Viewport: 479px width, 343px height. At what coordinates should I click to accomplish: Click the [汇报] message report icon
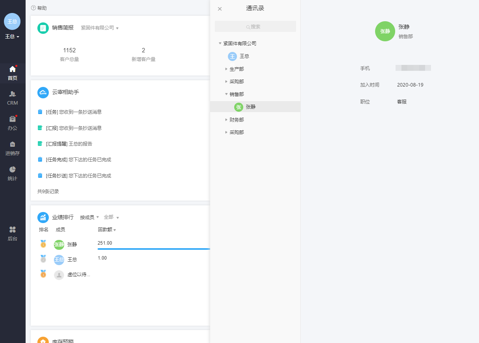[40, 128]
